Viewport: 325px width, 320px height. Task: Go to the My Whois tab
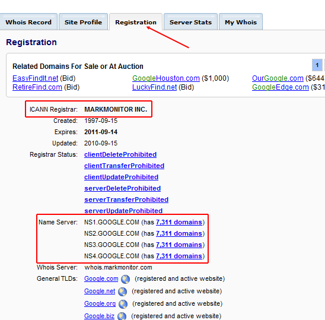coord(241,22)
